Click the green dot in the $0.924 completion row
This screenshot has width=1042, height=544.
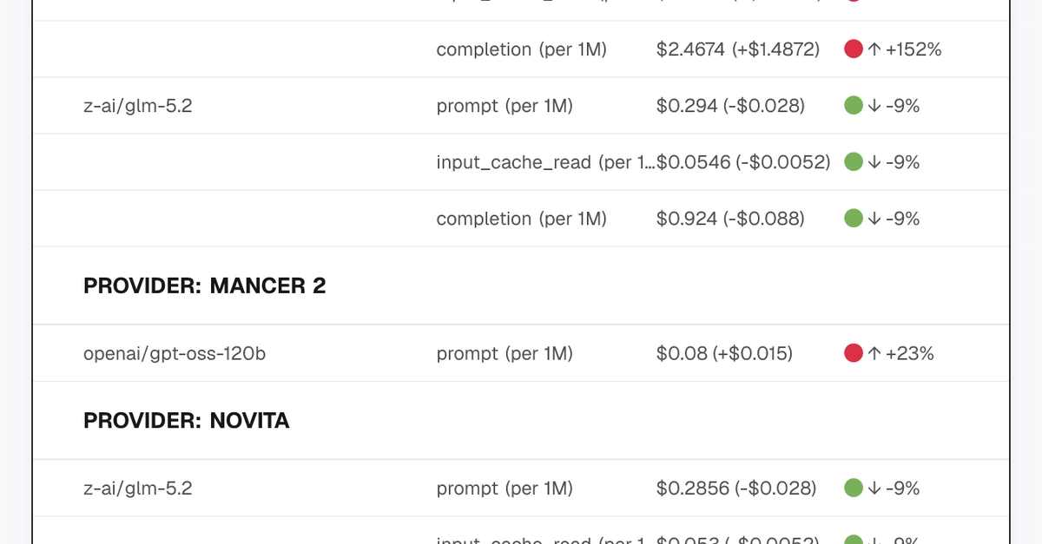[854, 219]
